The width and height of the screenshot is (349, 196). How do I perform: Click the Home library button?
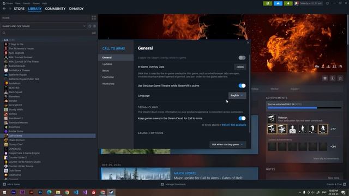(45, 18)
